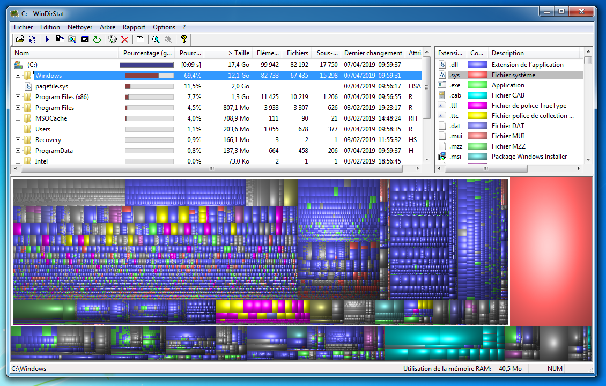
Task: Select the pagefile.sys row
Action: [x=217, y=86]
